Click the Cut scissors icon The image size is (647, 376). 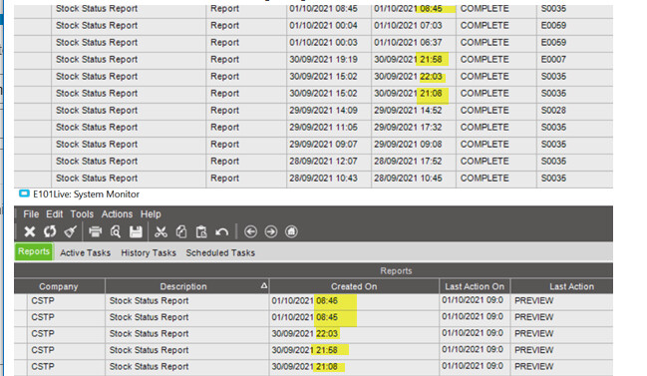click(161, 232)
